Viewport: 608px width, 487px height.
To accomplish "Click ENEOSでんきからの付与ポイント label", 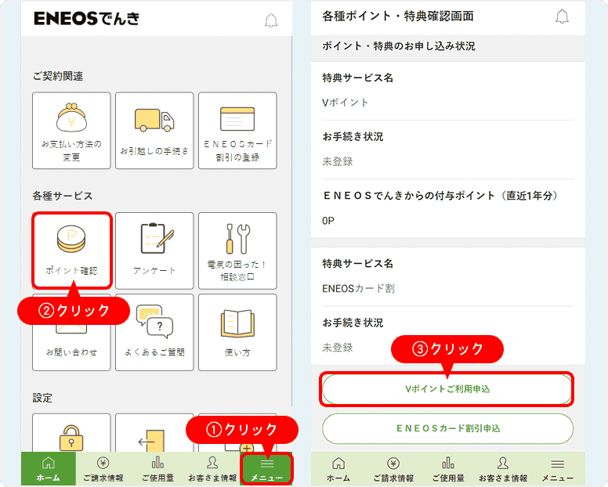I will coord(440,196).
